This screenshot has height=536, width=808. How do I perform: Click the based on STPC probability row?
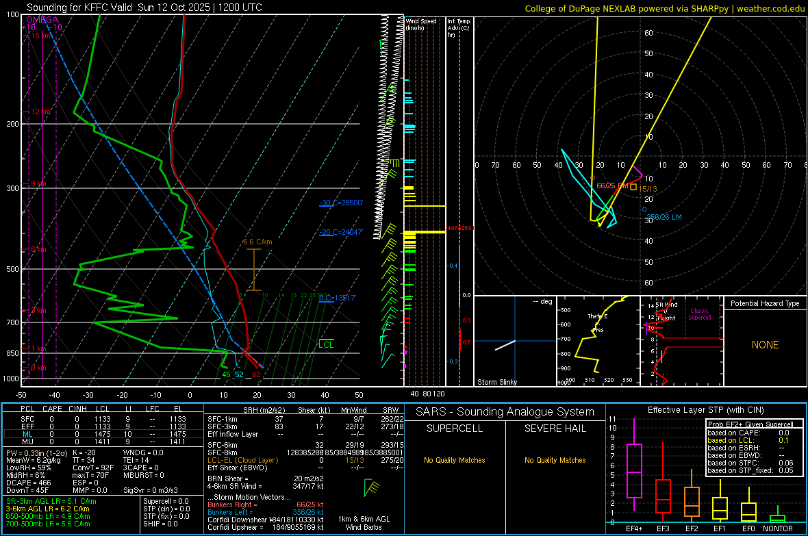(750, 463)
